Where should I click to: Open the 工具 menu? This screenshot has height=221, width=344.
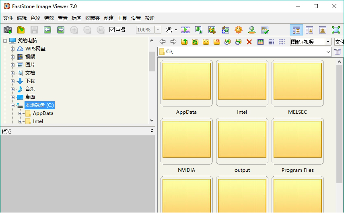click(x=122, y=18)
